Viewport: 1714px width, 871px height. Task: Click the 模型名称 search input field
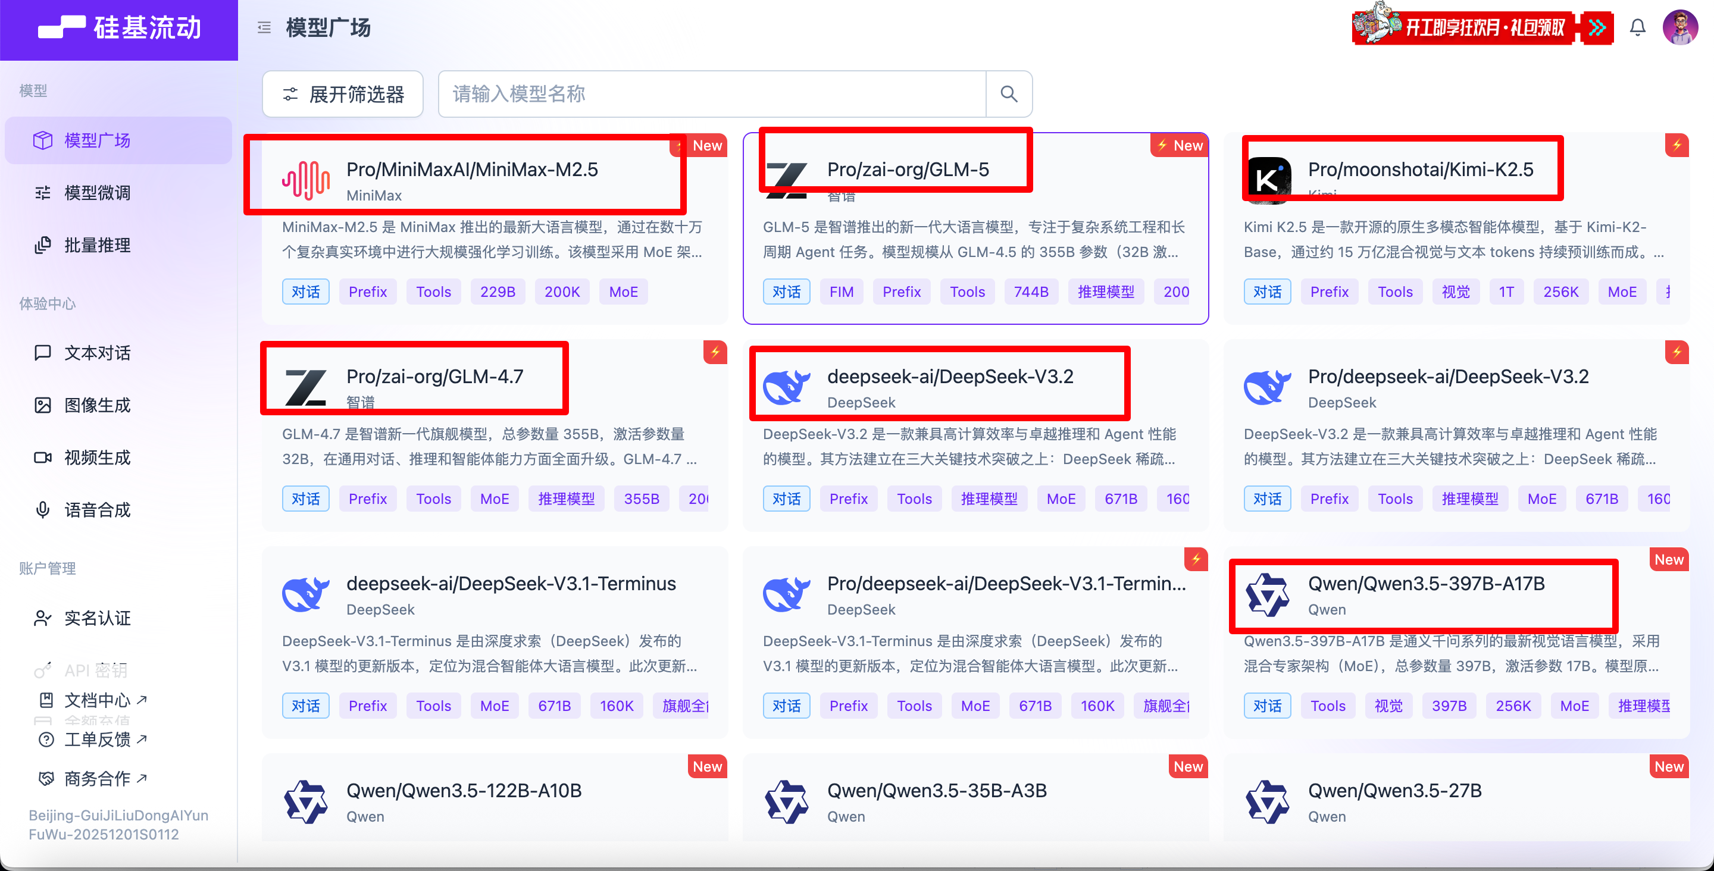[x=712, y=94]
